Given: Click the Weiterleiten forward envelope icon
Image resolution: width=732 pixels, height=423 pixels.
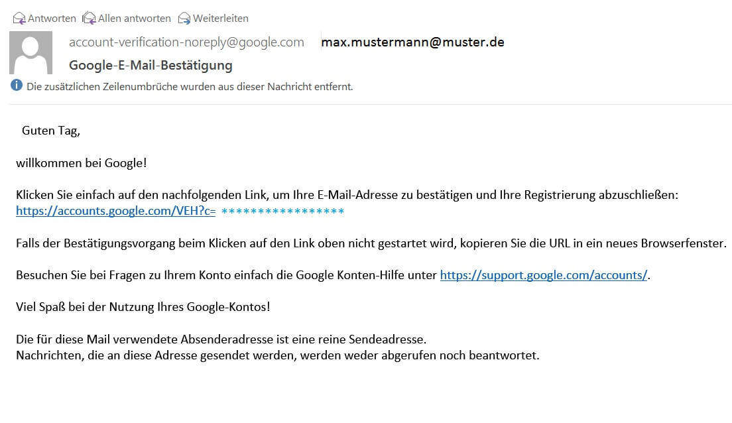Looking at the screenshot, I should click(184, 18).
